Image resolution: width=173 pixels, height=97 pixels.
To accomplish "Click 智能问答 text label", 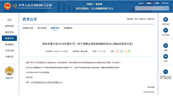I will (x=9, y=78).
